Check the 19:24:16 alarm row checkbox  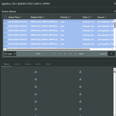5,21
